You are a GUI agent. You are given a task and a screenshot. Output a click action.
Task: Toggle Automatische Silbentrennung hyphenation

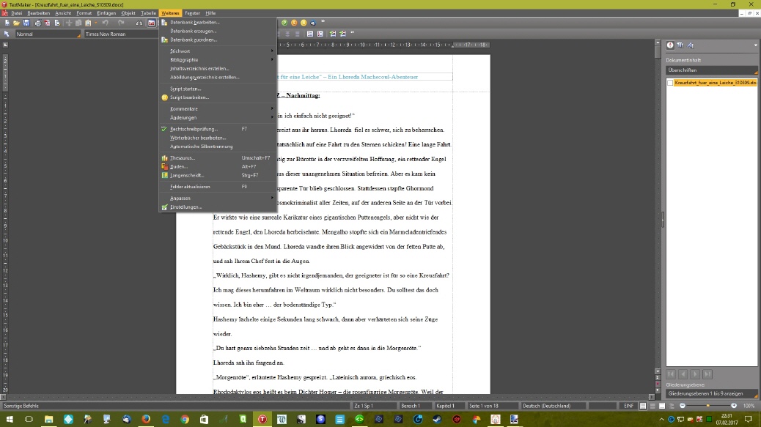200,146
